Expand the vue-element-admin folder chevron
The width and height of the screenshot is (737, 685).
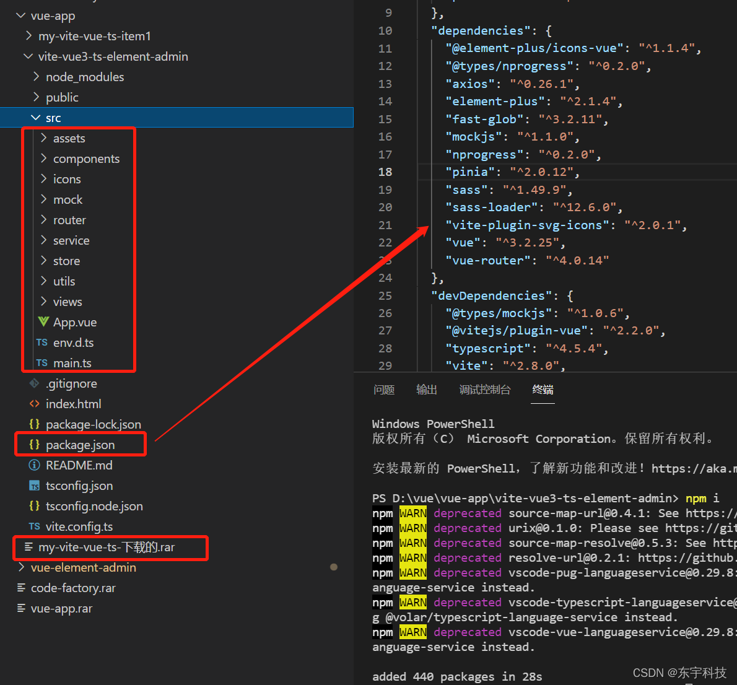(x=21, y=567)
